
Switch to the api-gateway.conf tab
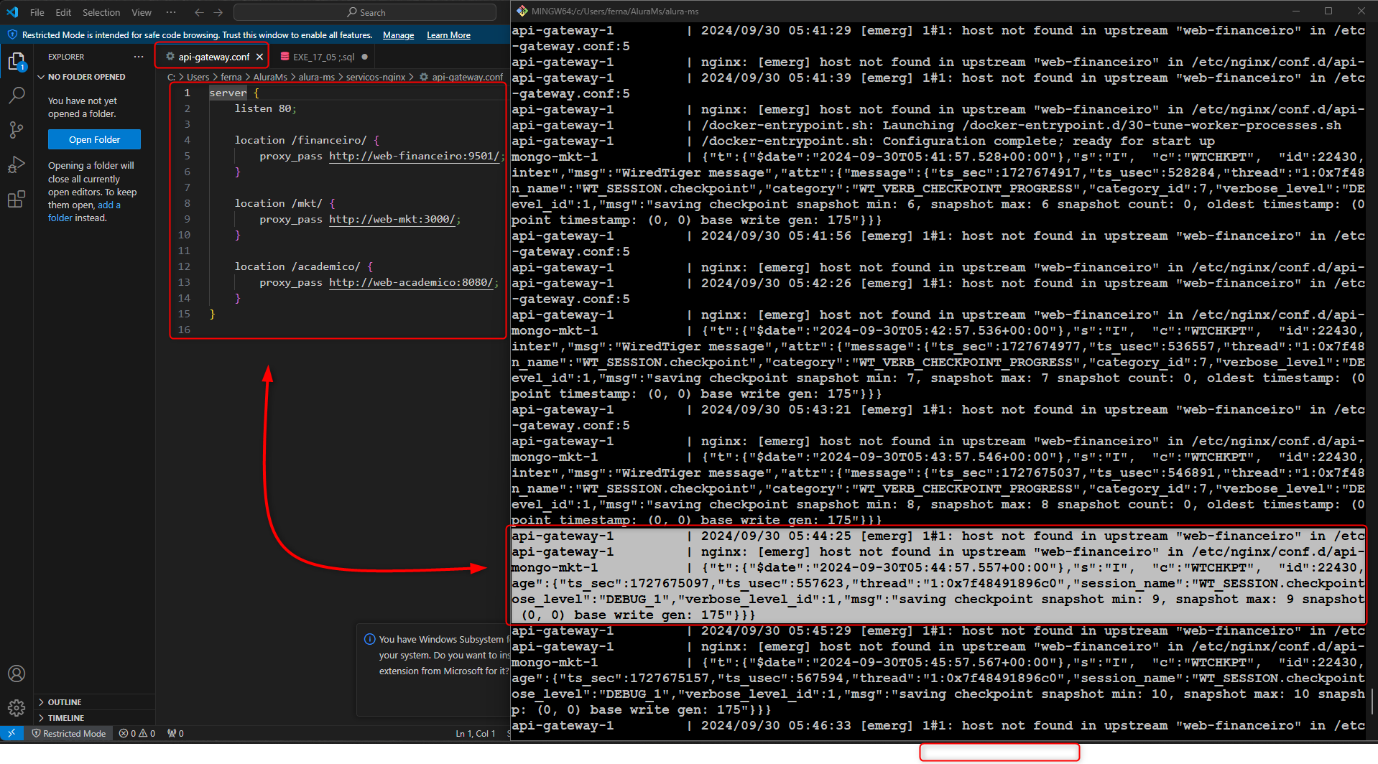[213, 57]
